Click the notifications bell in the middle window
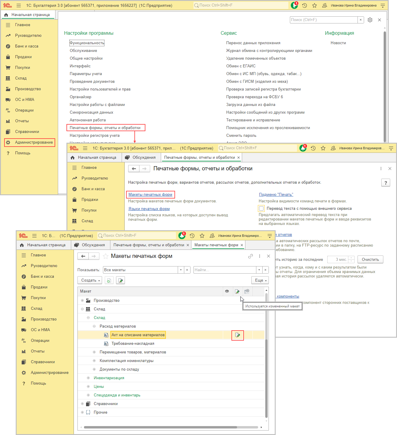Image resolution: width=397 pixels, height=435 pixels. pyautogui.click(x=303, y=148)
